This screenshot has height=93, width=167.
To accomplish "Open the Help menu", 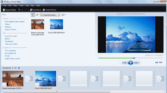I will (x=38, y=6).
